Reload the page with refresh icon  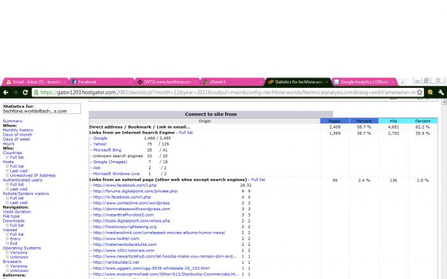point(25,92)
